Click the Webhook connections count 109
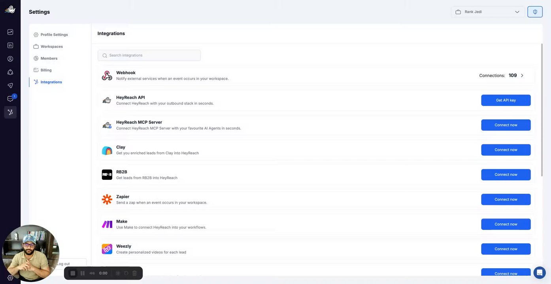Image resolution: width=551 pixels, height=284 pixels. [x=513, y=75]
